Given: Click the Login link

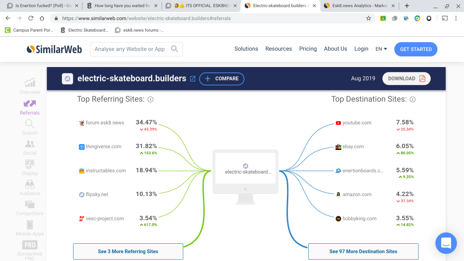Looking at the screenshot, I should pyautogui.click(x=361, y=49).
